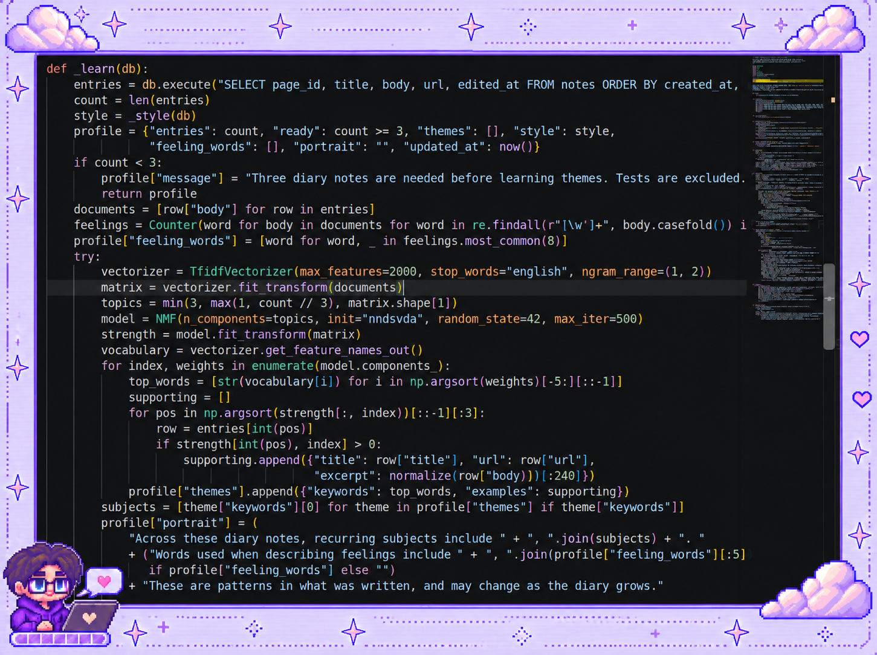The width and height of the screenshot is (877, 655).
Task: Click the "TfidfVectorizer" class name
Action: pyautogui.click(x=241, y=272)
